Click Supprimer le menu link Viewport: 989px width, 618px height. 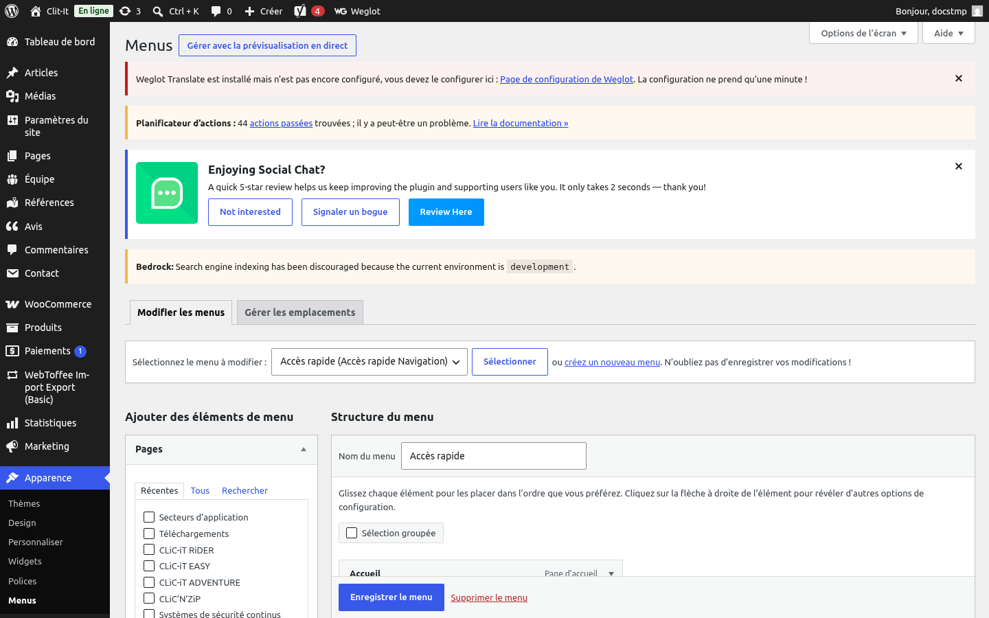489,597
